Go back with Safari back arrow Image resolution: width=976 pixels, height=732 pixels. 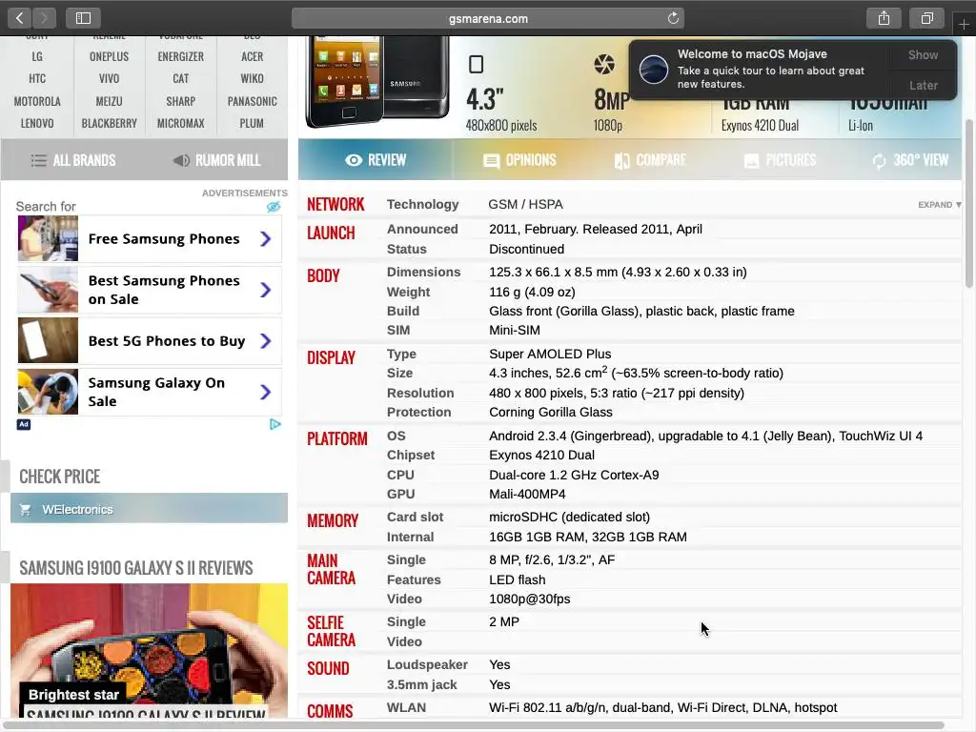[20, 18]
